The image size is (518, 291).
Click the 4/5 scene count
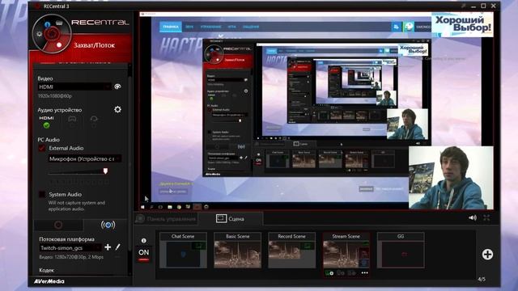tap(482, 279)
